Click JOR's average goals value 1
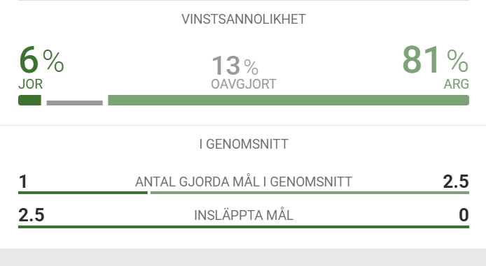This screenshot has width=486, height=266. pos(23,182)
